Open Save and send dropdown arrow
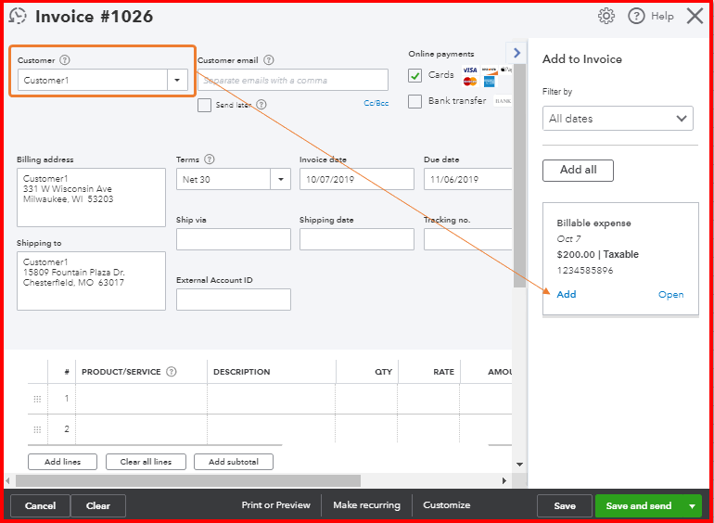Viewport: 714px width, 523px height. coord(692,505)
